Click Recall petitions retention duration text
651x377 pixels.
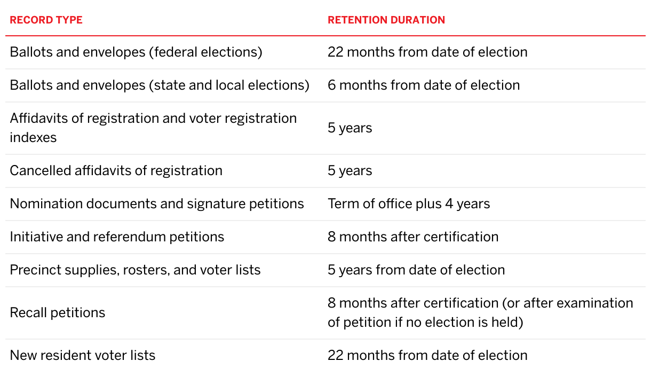[x=480, y=313]
